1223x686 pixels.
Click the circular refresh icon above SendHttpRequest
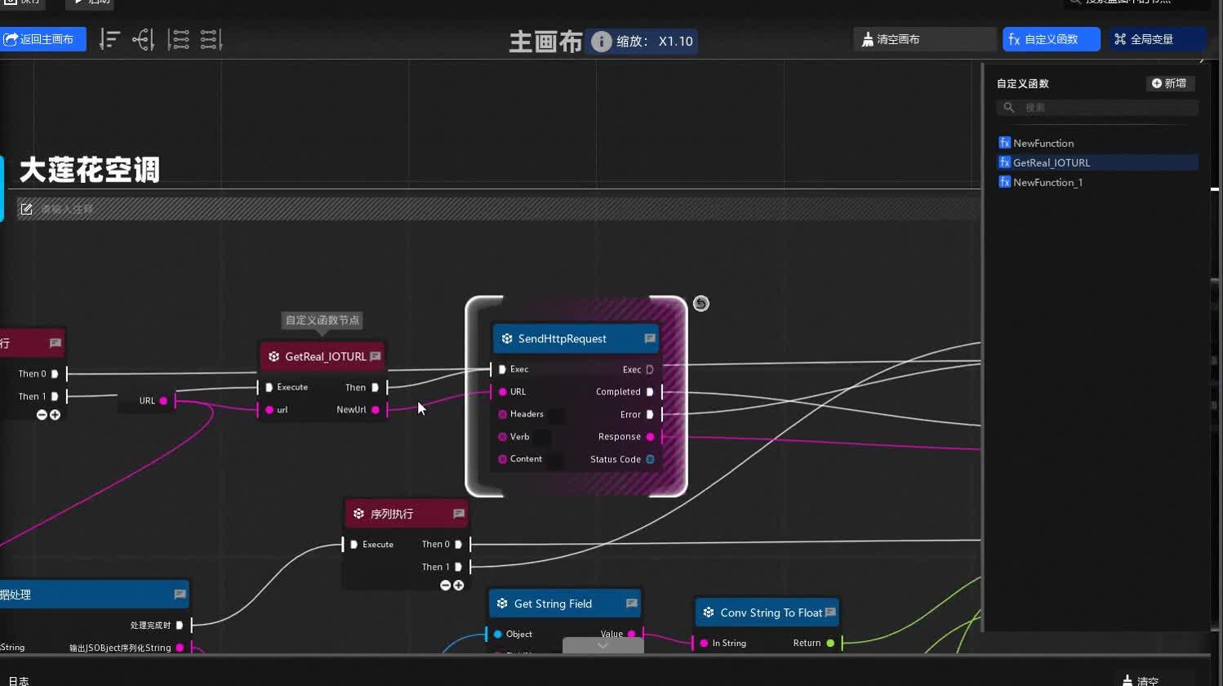point(700,303)
